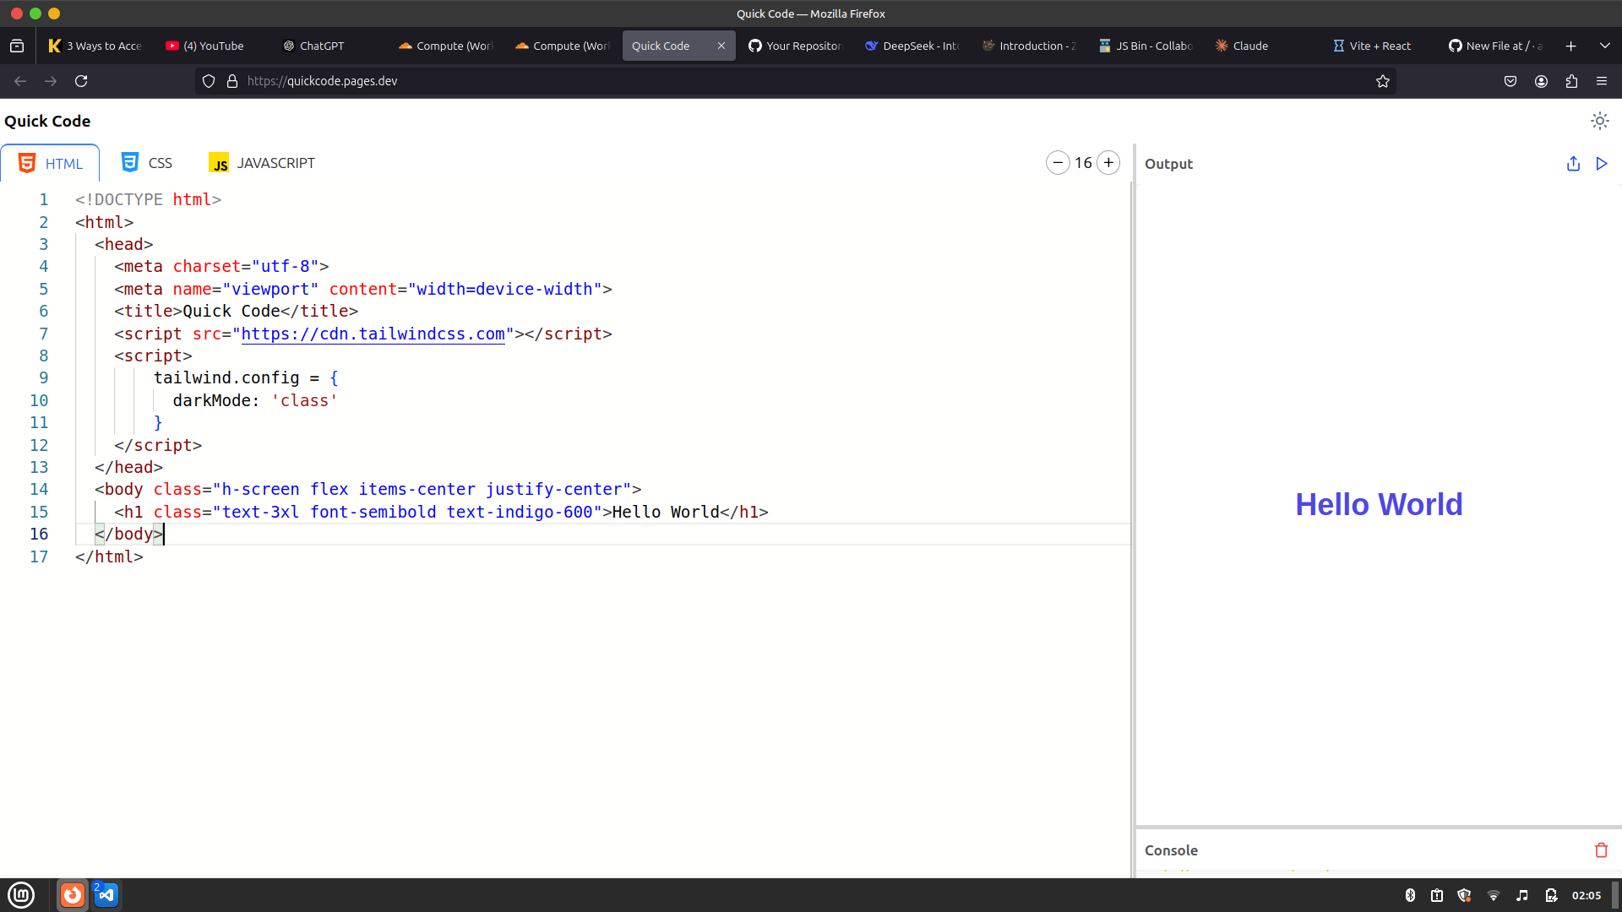Decrease font size with minus button
The image size is (1622, 912).
tap(1058, 163)
